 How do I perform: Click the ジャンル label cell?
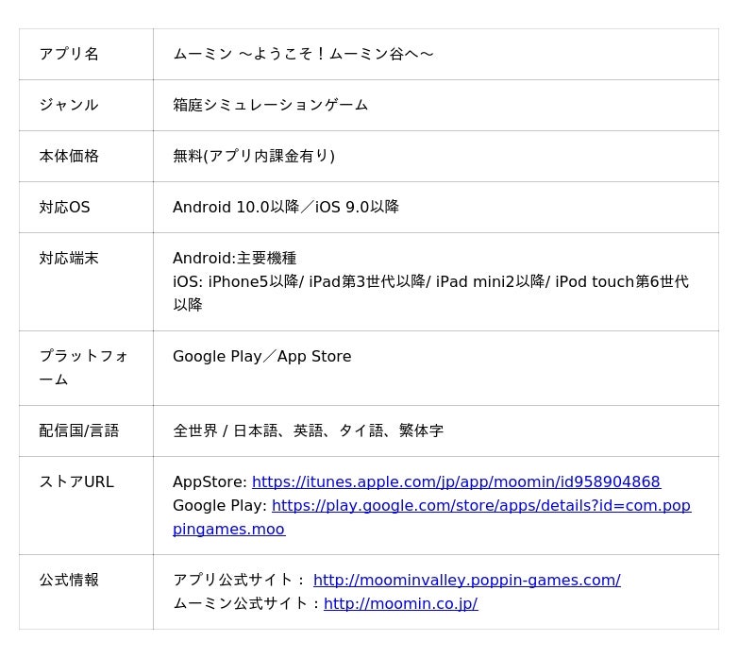tap(69, 105)
